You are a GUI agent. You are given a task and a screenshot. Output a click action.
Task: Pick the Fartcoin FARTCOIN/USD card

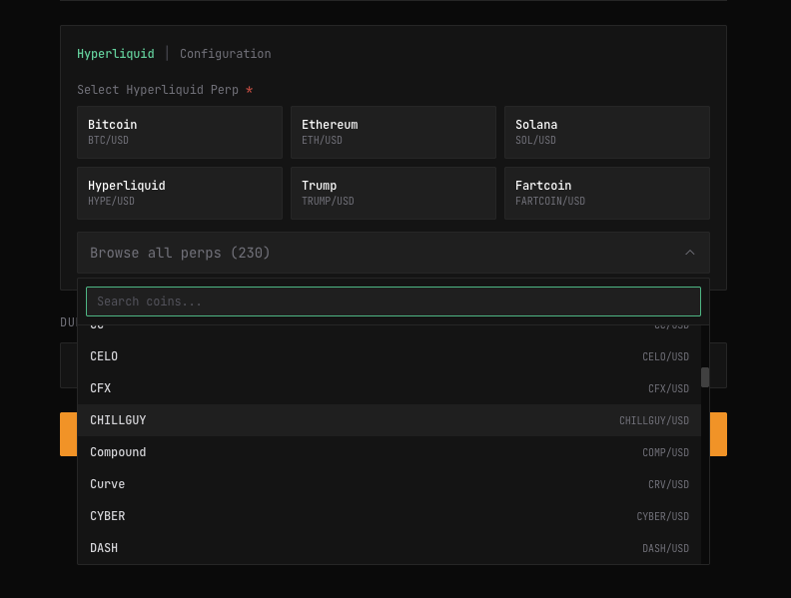tap(607, 193)
